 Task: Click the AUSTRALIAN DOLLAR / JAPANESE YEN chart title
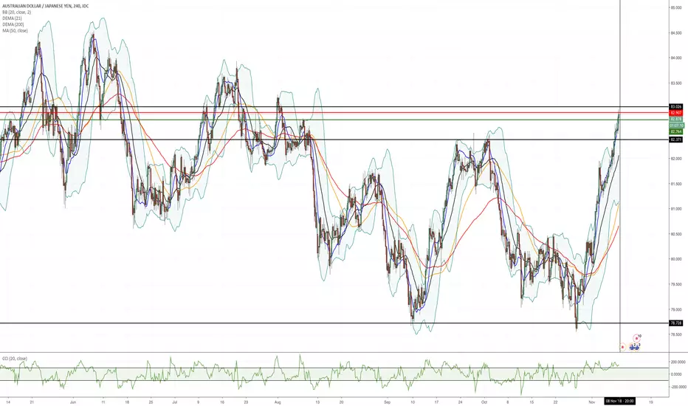pos(44,6)
